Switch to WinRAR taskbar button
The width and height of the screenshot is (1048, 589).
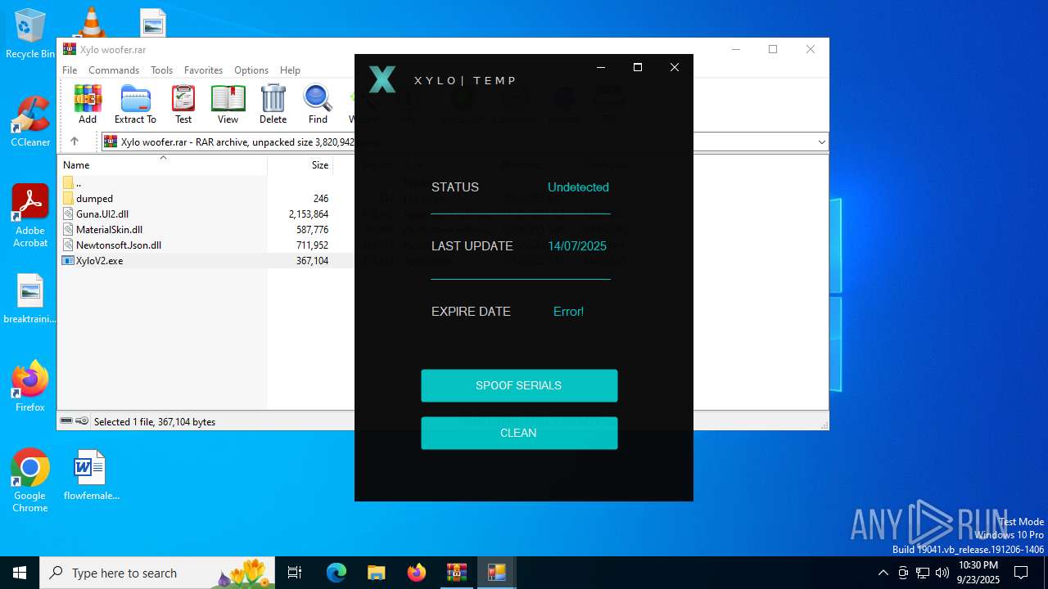(456, 573)
